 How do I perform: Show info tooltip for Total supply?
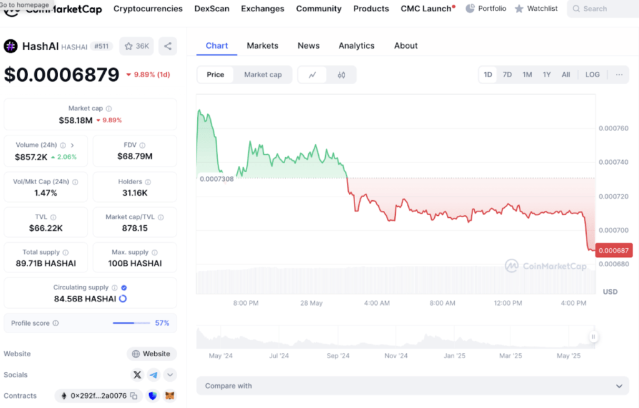(66, 252)
